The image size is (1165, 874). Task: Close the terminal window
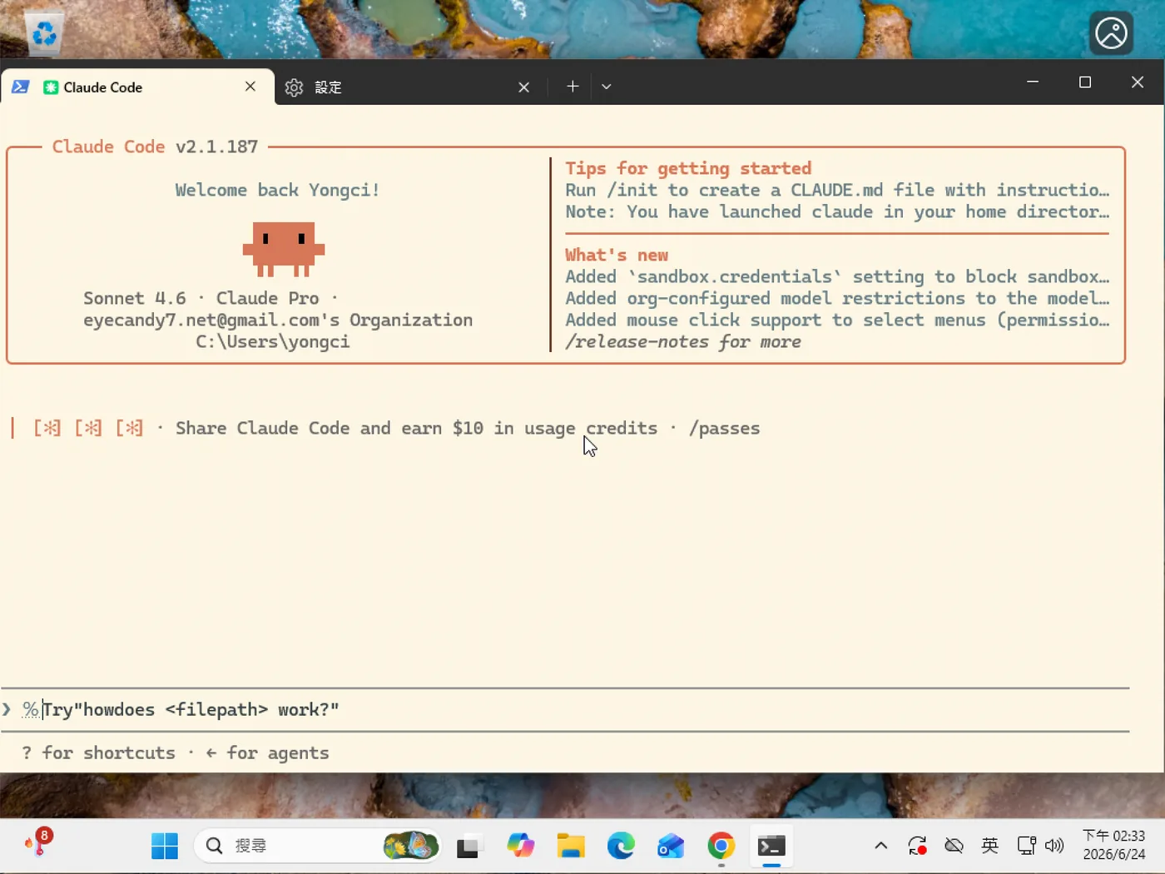(x=1138, y=82)
